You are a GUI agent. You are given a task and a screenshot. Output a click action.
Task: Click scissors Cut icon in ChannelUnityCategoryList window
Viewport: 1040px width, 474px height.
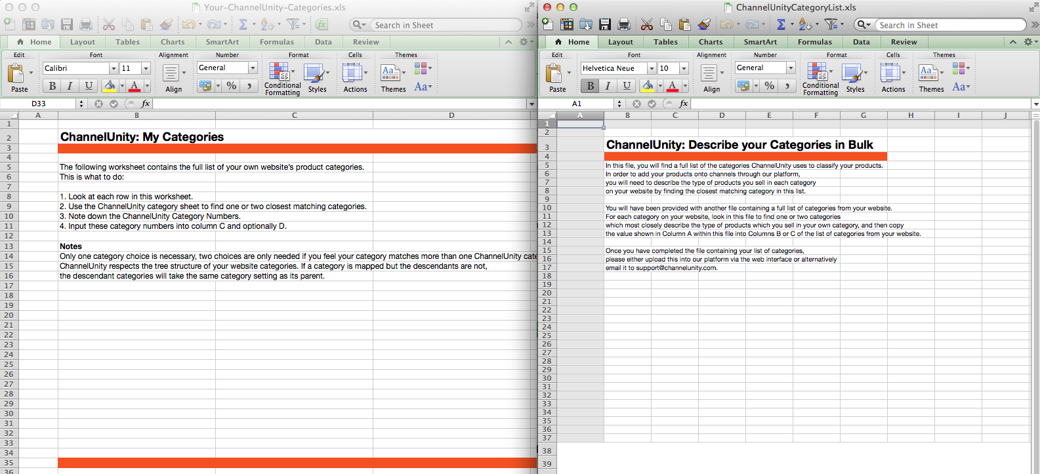(x=647, y=24)
